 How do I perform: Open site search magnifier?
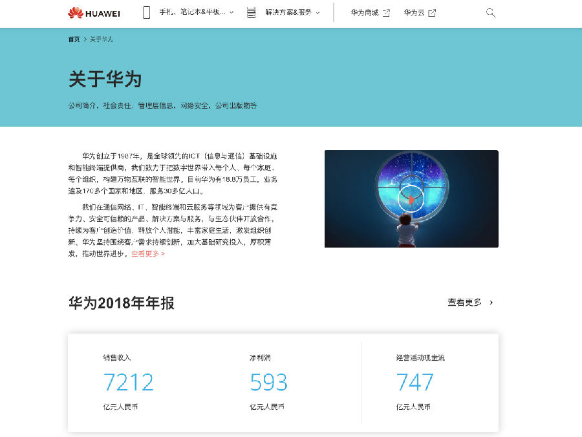click(x=491, y=13)
